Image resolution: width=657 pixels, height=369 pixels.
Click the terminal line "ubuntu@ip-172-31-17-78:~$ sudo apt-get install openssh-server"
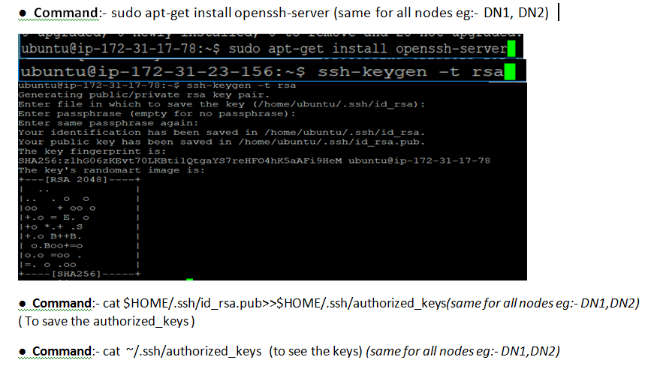(x=264, y=49)
